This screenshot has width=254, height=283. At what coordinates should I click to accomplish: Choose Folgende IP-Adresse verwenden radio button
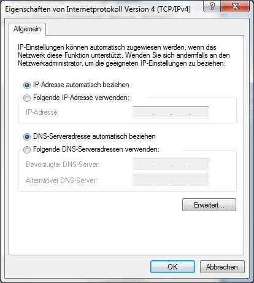point(27,98)
